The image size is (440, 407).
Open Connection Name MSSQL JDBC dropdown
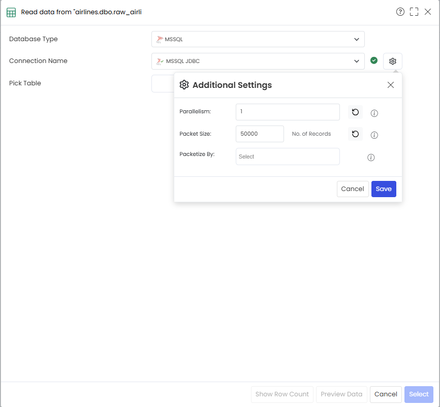[258, 61]
